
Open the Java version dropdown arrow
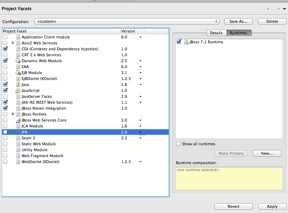tap(141, 85)
